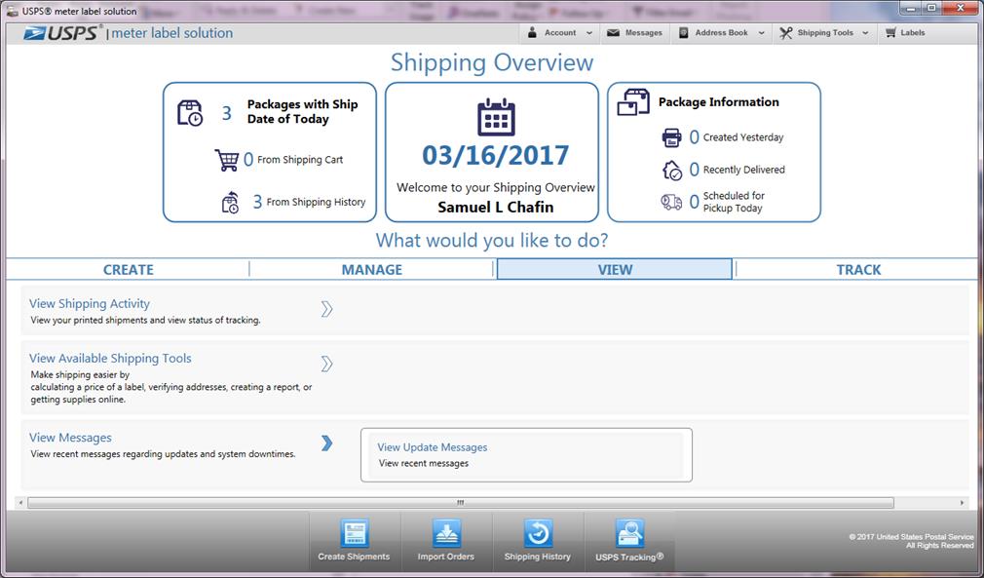Open the View Shipping Activity link
Image resolution: width=984 pixels, height=578 pixels.
(x=89, y=304)
